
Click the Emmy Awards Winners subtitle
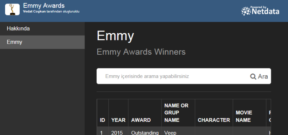141,52
